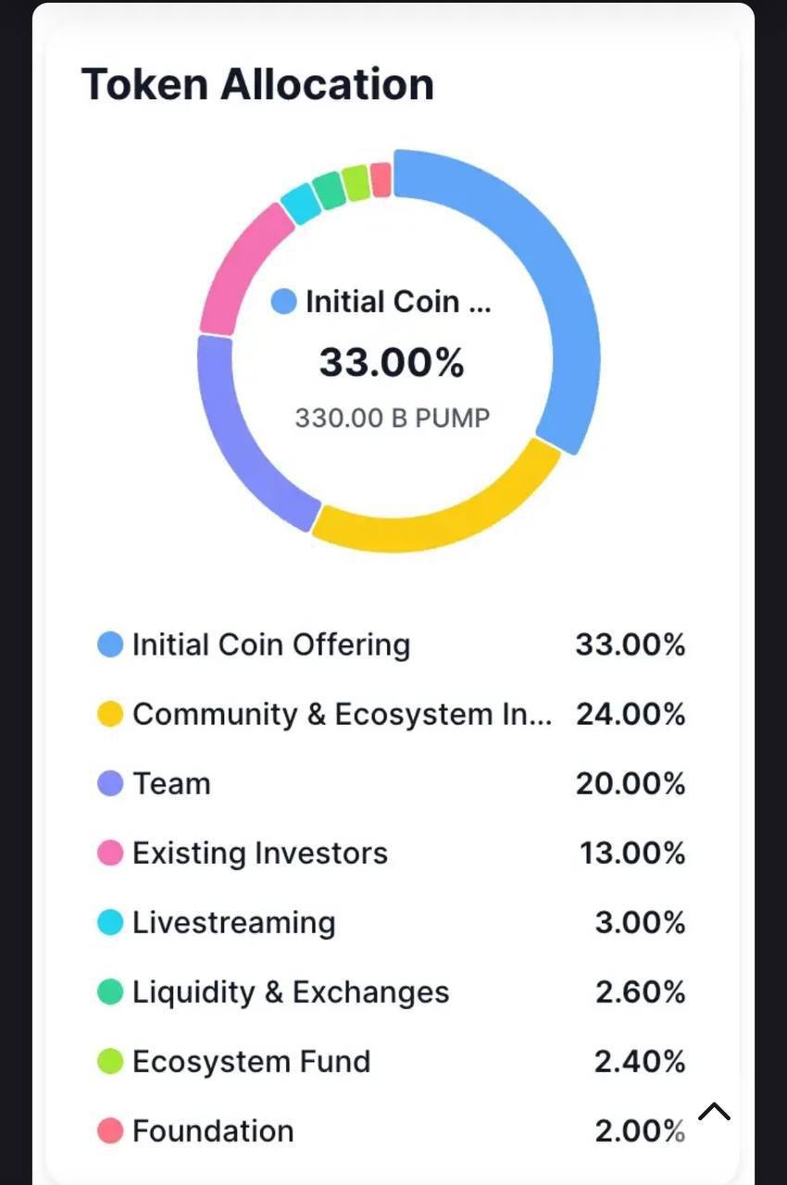Click the pink Existing Investors legend dot

click(x=110, y=853)
